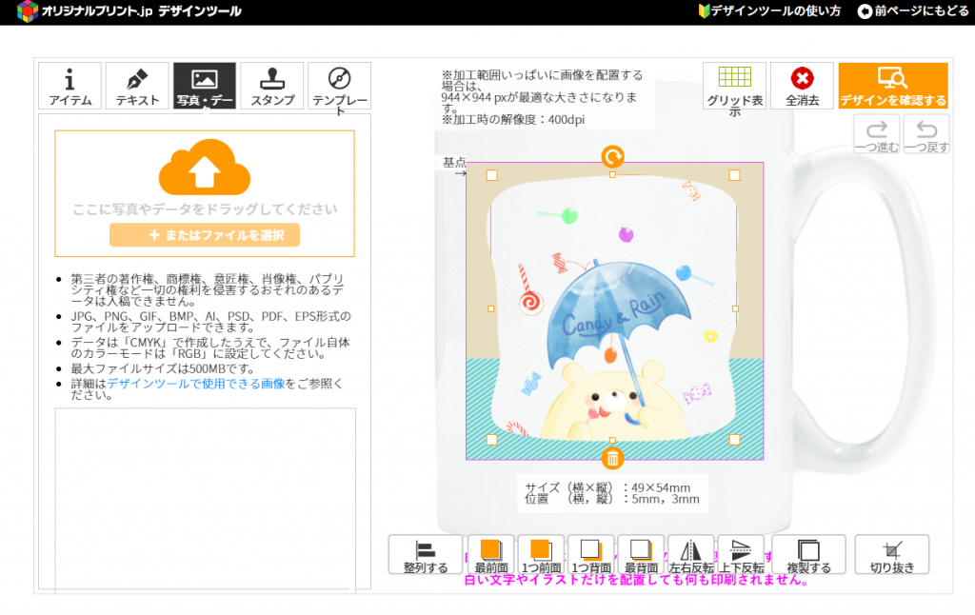This screenshot has width=975, height=615.
Task: Bring image to front with 最前面
Action: 491,555
